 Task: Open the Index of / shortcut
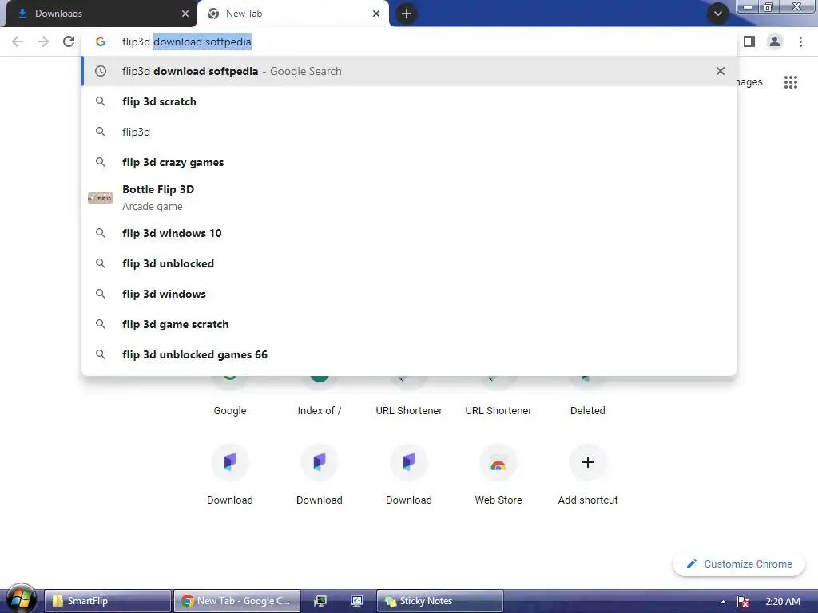(x=320, y=396)
